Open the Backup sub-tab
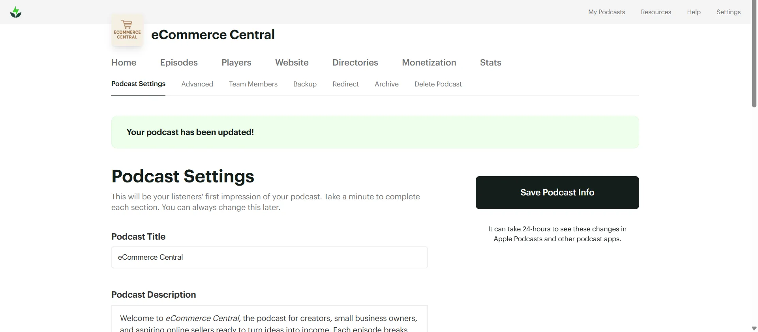The height and width of the screenshot is (332, 758). click(305, 84)
